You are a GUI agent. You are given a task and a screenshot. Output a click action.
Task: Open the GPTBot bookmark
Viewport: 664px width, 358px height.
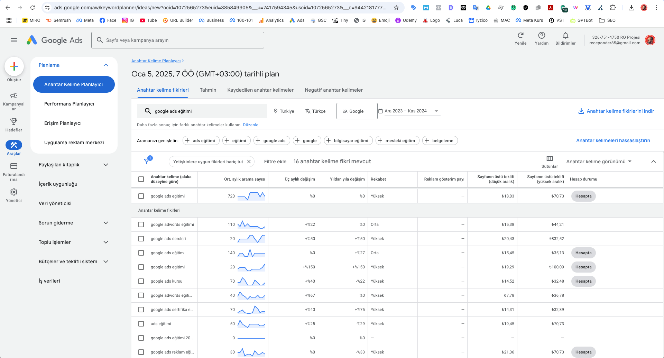tap(581, 20)
